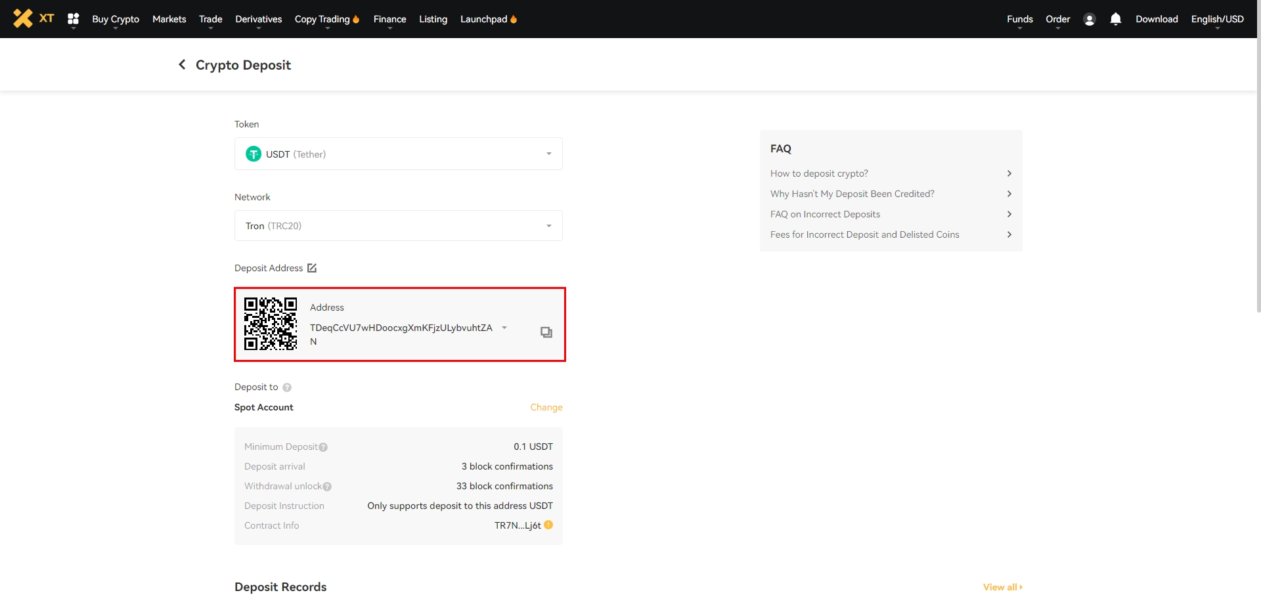Click the 3 block confirmations value
The width and height of the screenshot is (1261, 595).
tap(507, 466)
